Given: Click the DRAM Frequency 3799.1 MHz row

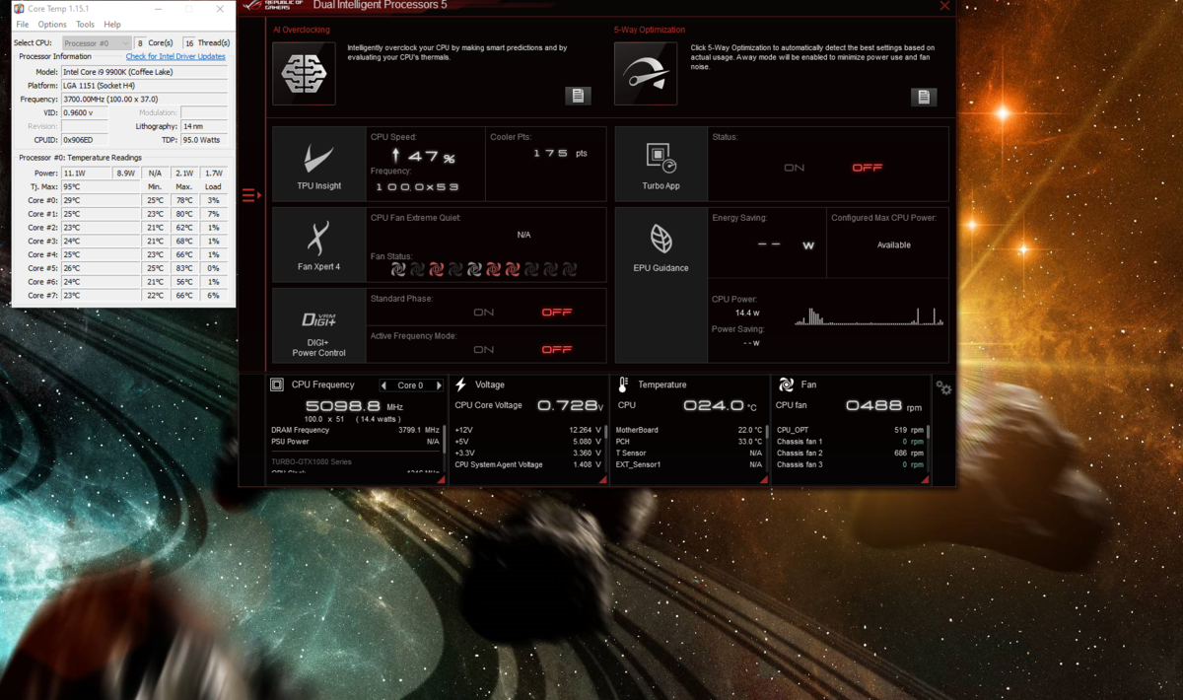Looking at the screenshot, I should coord(355,430).
